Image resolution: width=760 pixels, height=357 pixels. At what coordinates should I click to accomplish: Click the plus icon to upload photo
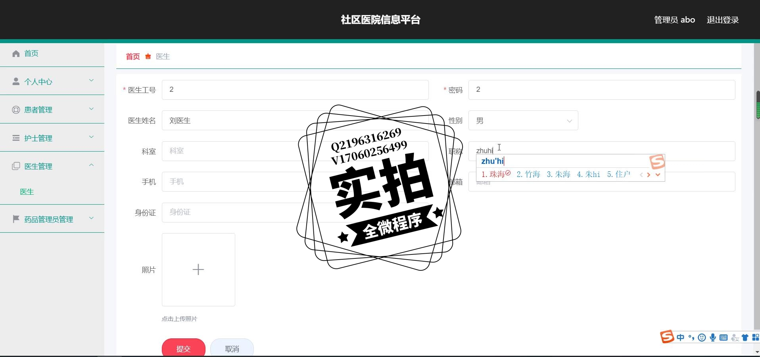click(x=198, y=270)
